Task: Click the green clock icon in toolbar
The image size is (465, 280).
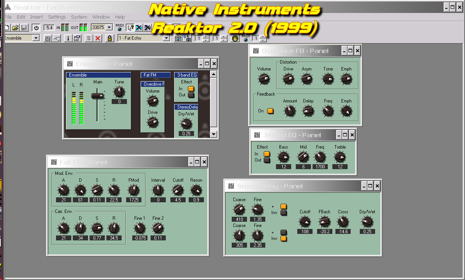Action: (x=235, y=38)
